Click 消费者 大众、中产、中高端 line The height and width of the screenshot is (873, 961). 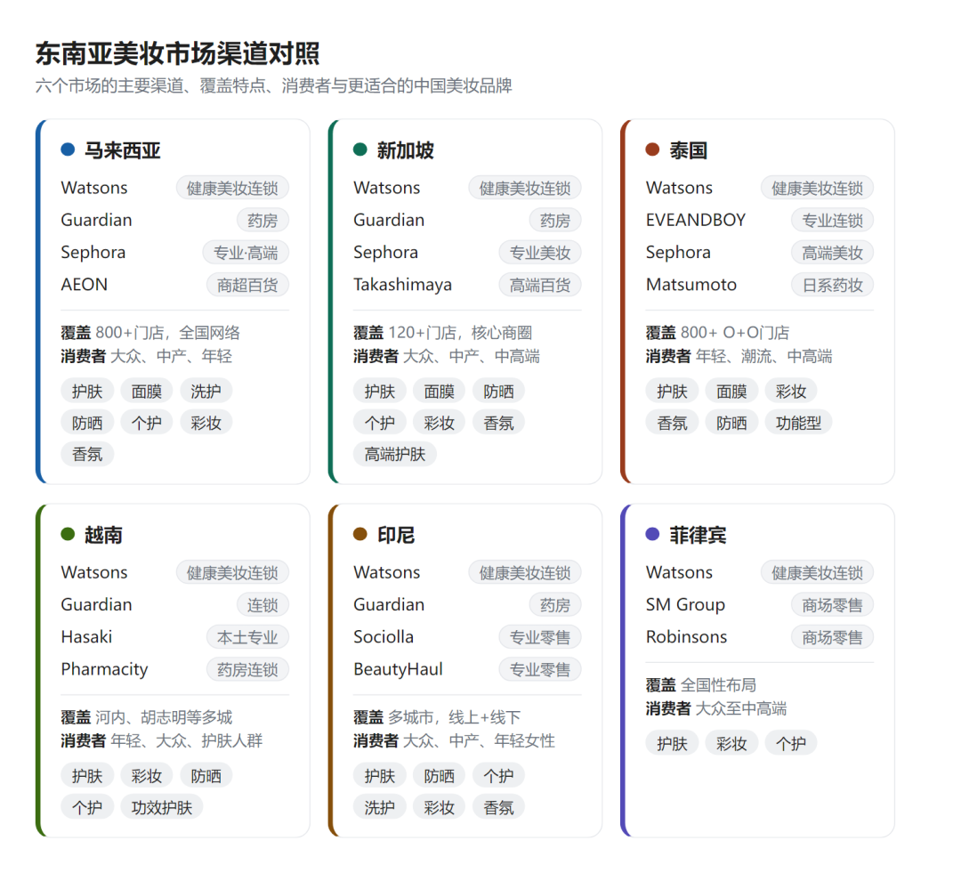[447, 356]
